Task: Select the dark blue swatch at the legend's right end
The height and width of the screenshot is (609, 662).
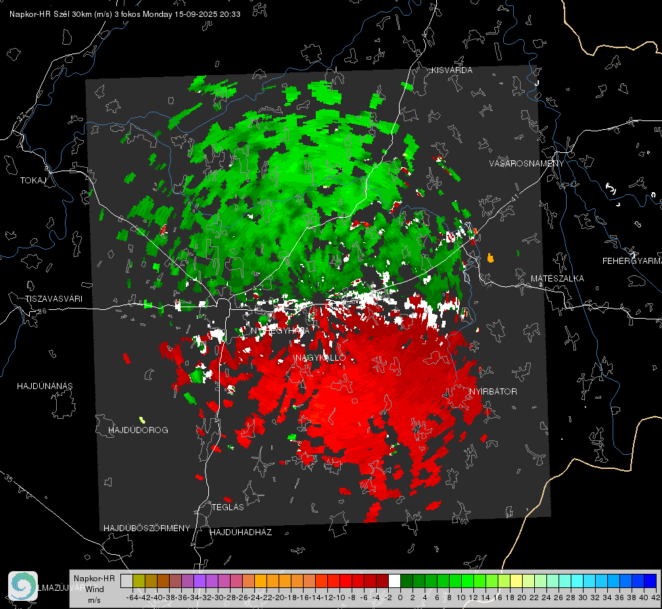Action: point(651,581)
